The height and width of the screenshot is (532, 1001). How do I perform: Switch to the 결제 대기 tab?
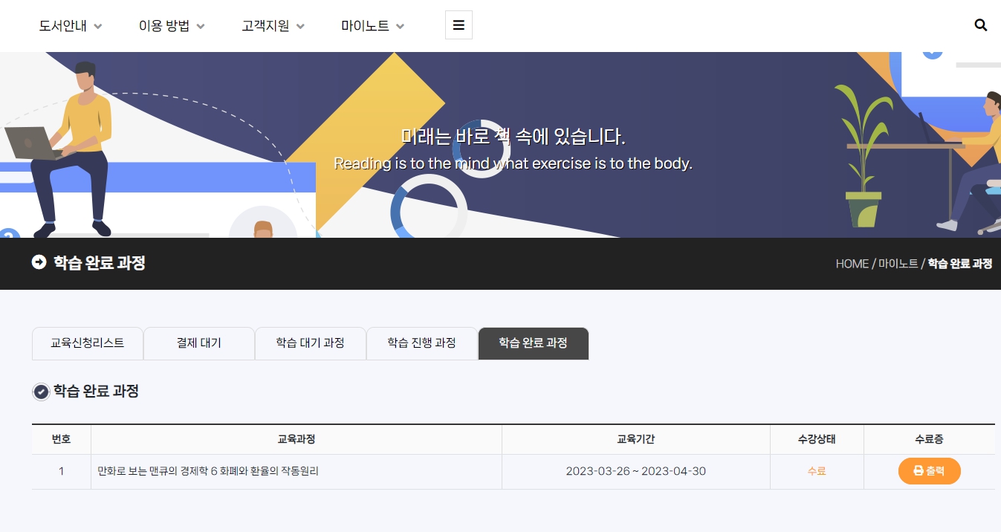coord(198,343)
